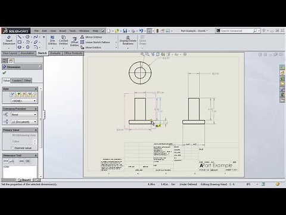Click Zoom to Area magnifier above the sheet

tap(147, 54)
